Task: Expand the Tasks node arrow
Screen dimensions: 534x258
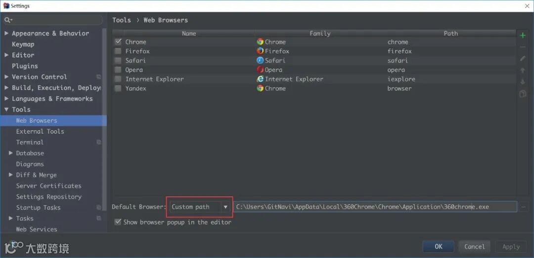Action: point(11,218)
